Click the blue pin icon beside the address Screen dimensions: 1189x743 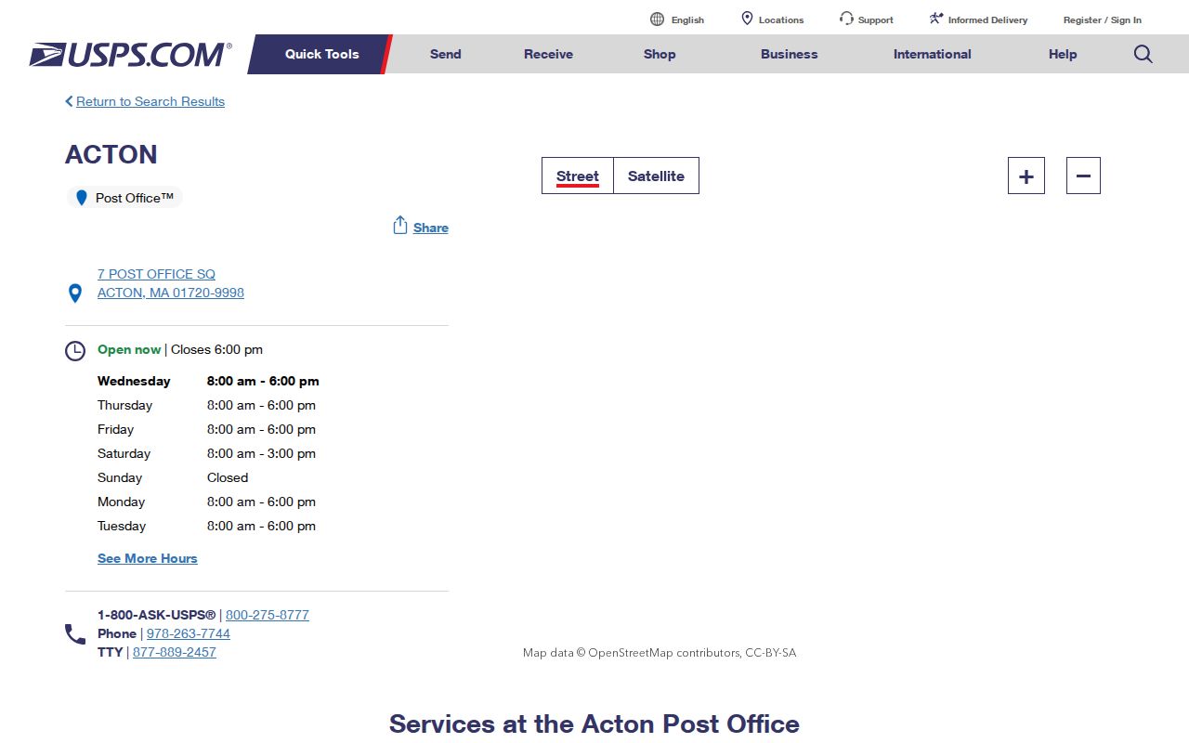click(x=75, y=293)
